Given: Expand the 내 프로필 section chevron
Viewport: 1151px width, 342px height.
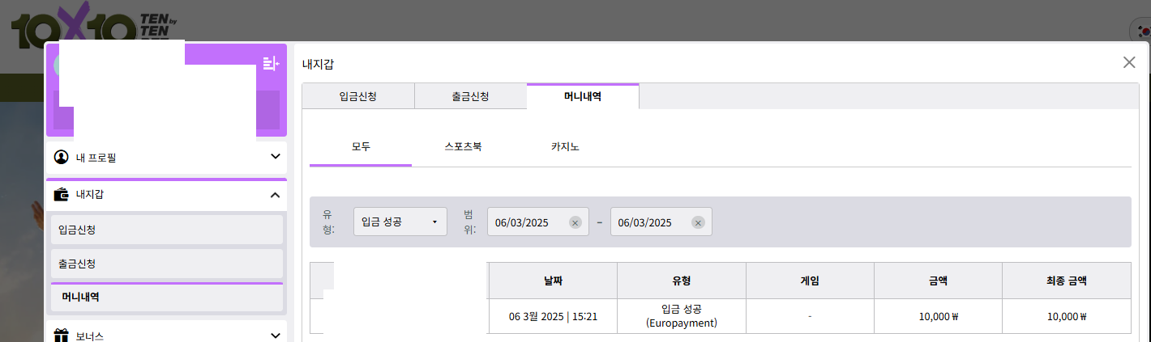Looking at the screenshot, I should pos(275,157).
